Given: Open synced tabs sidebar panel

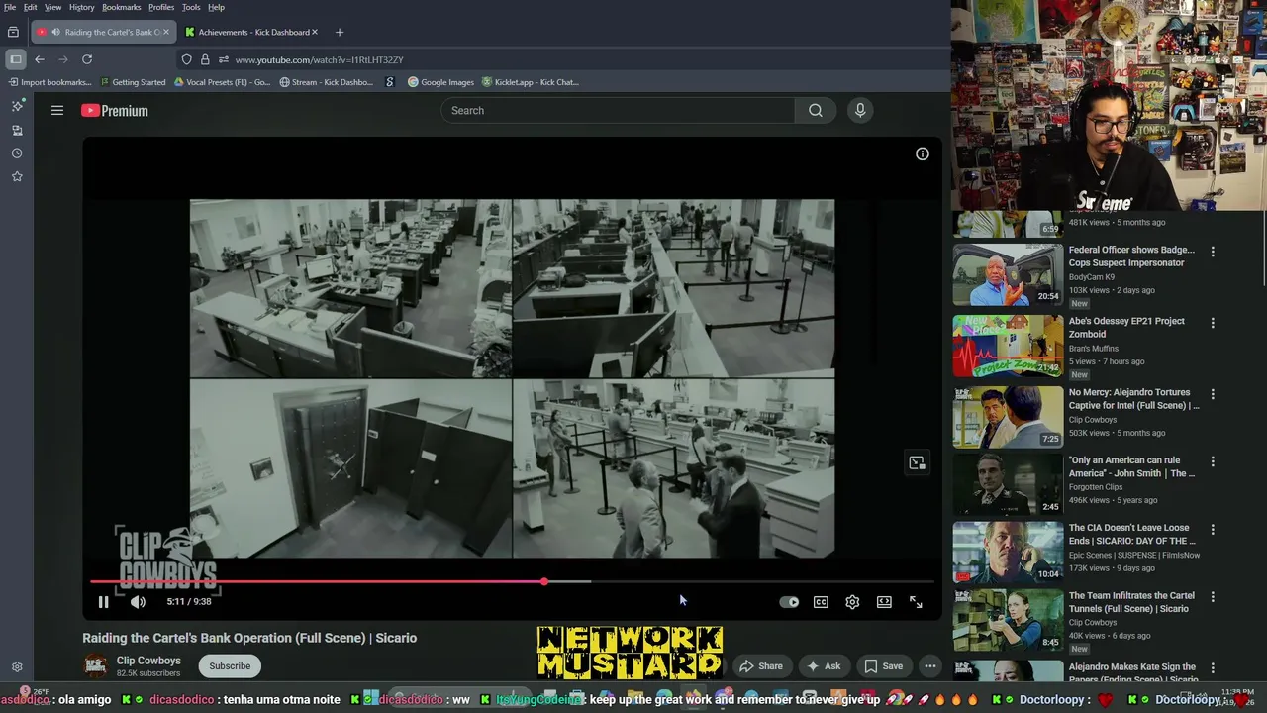Looking at the screenshot, I should click(x=17, y=130).
